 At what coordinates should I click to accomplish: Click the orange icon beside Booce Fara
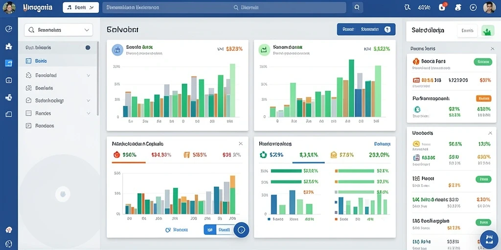416,61
